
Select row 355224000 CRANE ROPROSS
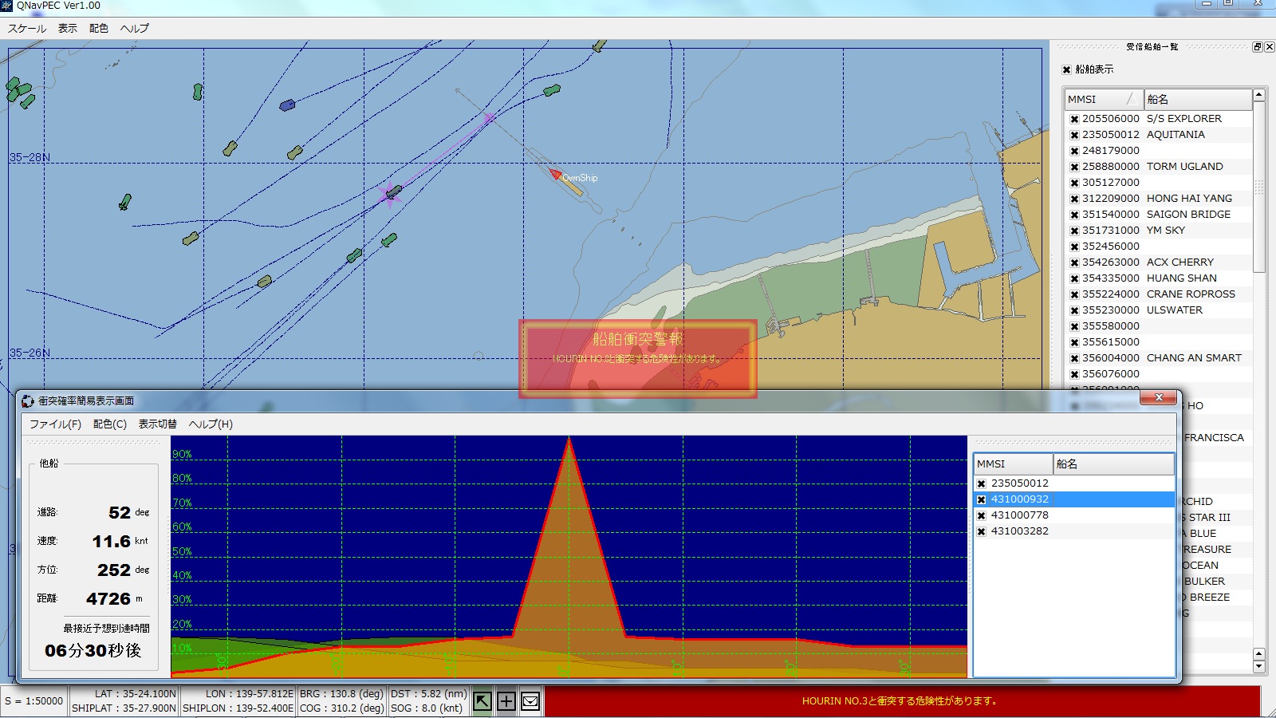(1159, 294)
